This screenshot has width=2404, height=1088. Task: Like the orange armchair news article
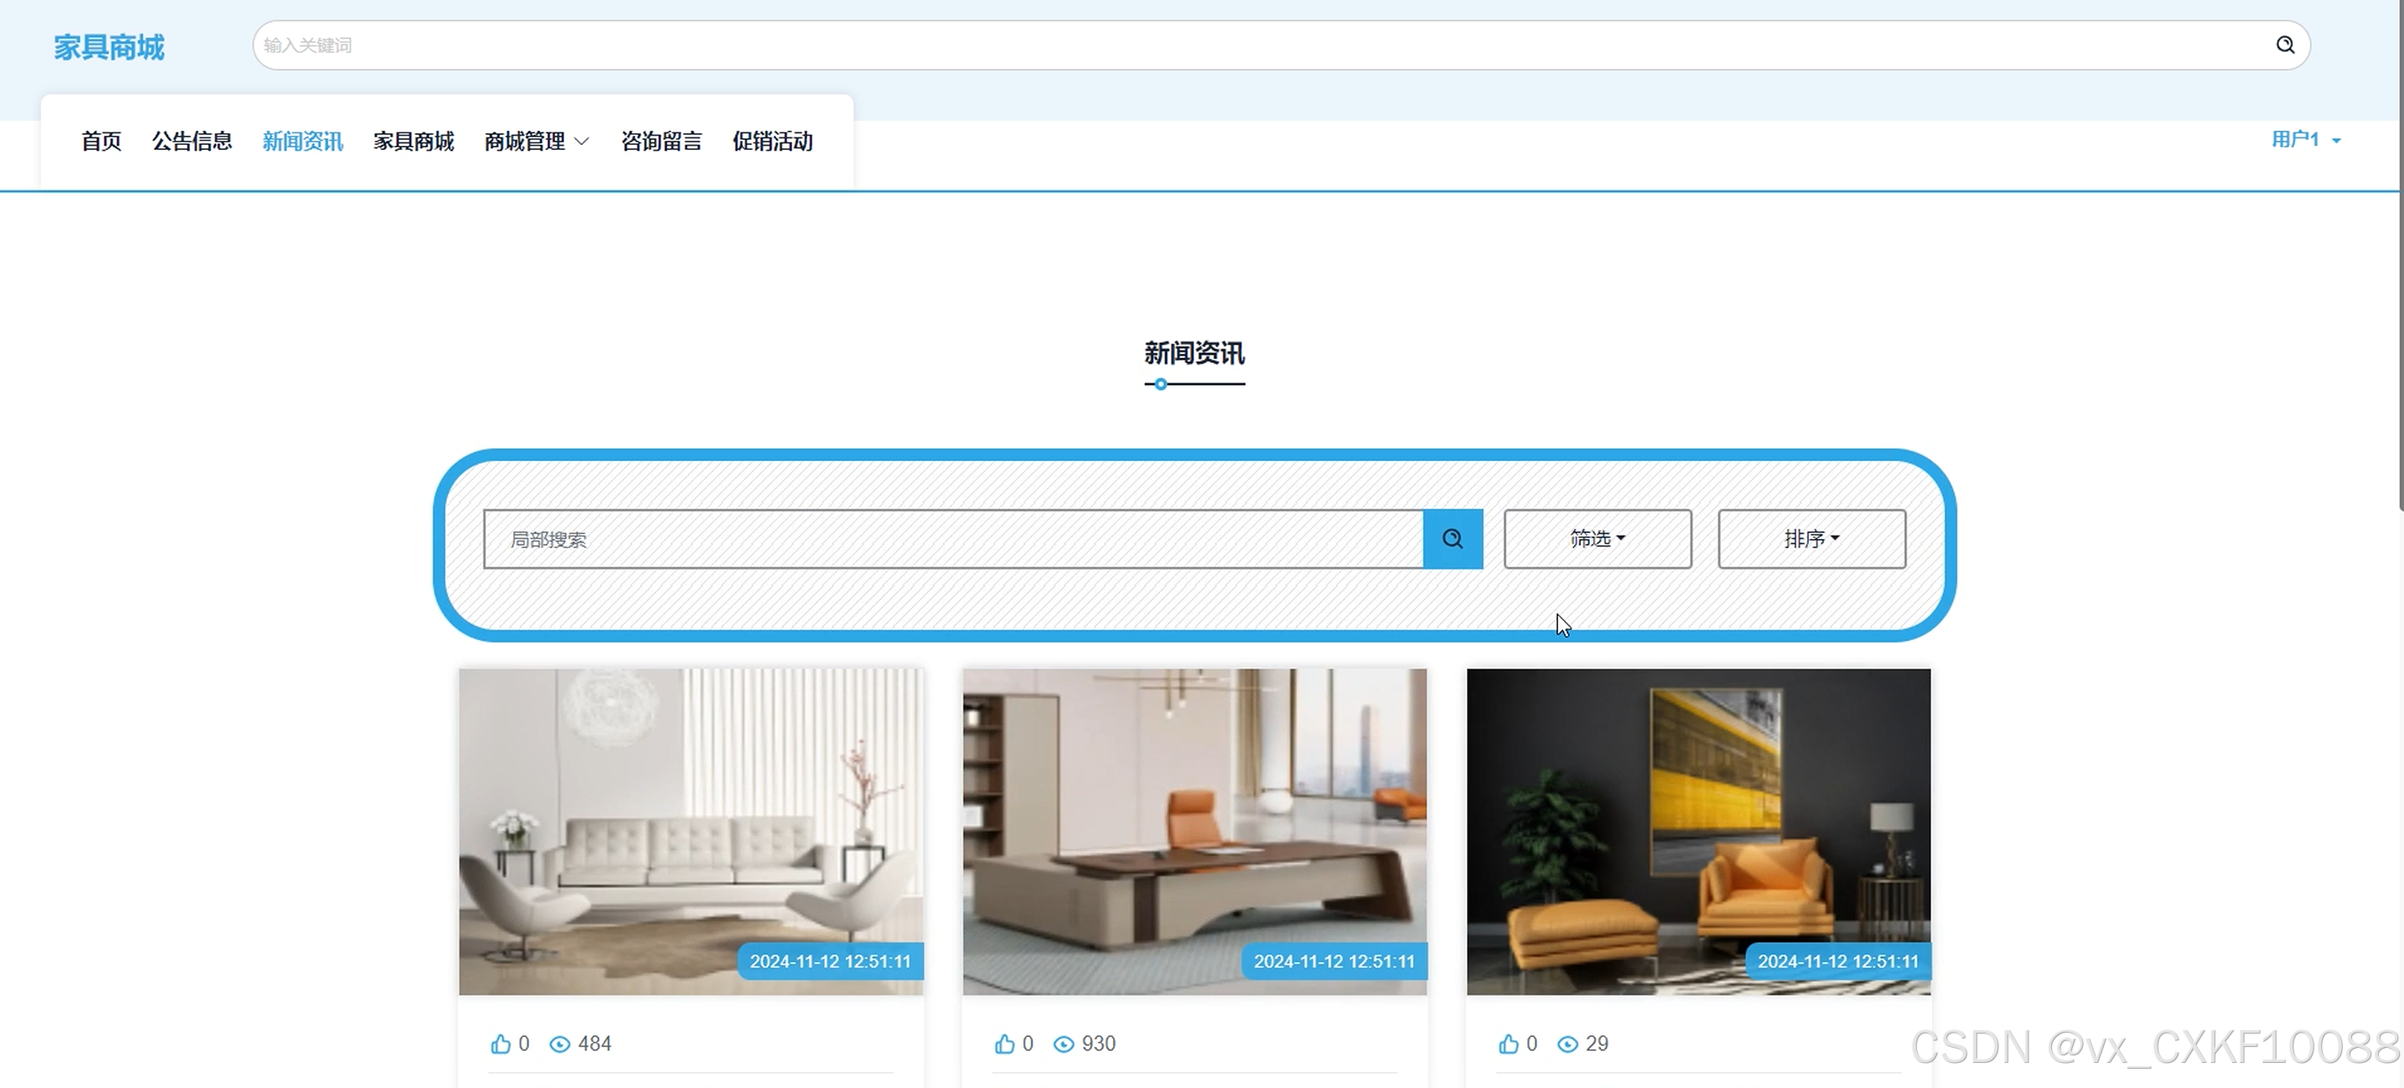click(x=1508, y=1044)
